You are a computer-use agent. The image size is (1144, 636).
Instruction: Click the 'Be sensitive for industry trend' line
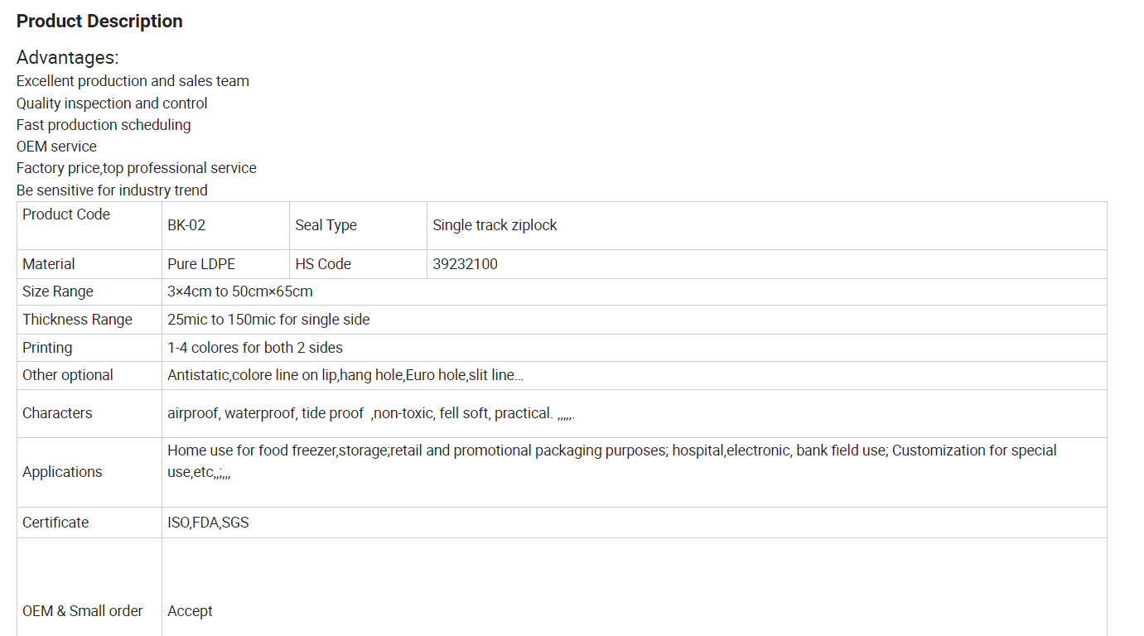click(x=112, y=190)
